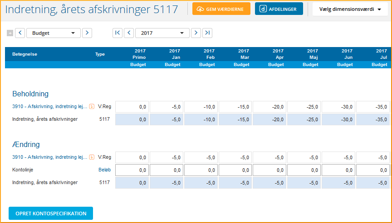
Task: Jump to last year icon
Action: (x=207, y=33)
